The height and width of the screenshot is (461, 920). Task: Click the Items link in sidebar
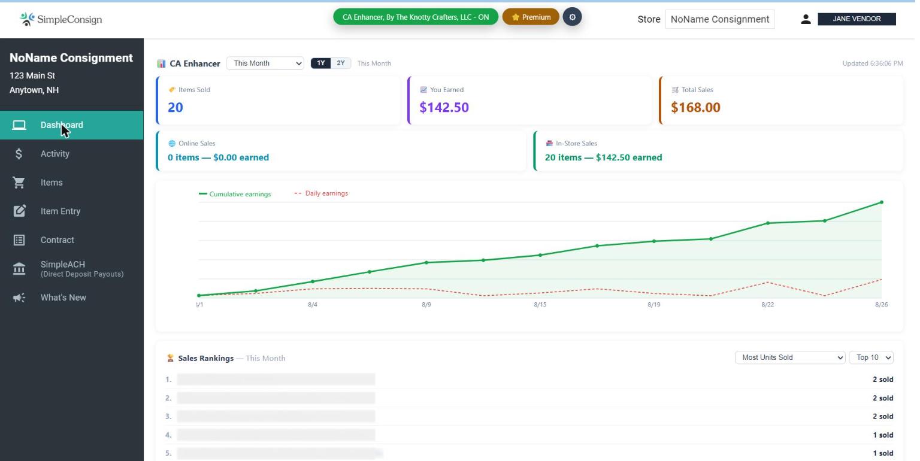pyautogui.click(x=72, y=183)
